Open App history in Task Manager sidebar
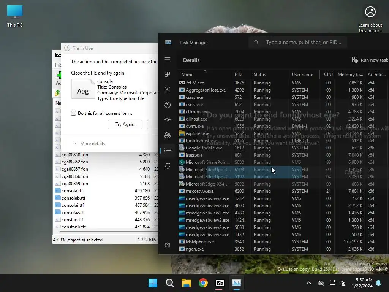Image resolution: width=389 pixels, height=292 pixels. [x=168, y=105]
